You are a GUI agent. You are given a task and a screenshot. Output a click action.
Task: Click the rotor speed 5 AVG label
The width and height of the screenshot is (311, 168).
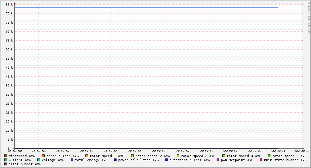click(x=289, y=156)
